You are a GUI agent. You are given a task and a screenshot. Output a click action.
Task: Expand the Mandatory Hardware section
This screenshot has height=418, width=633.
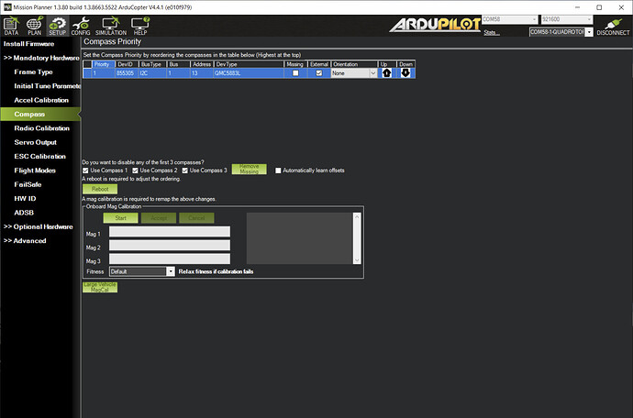[41, 58]
